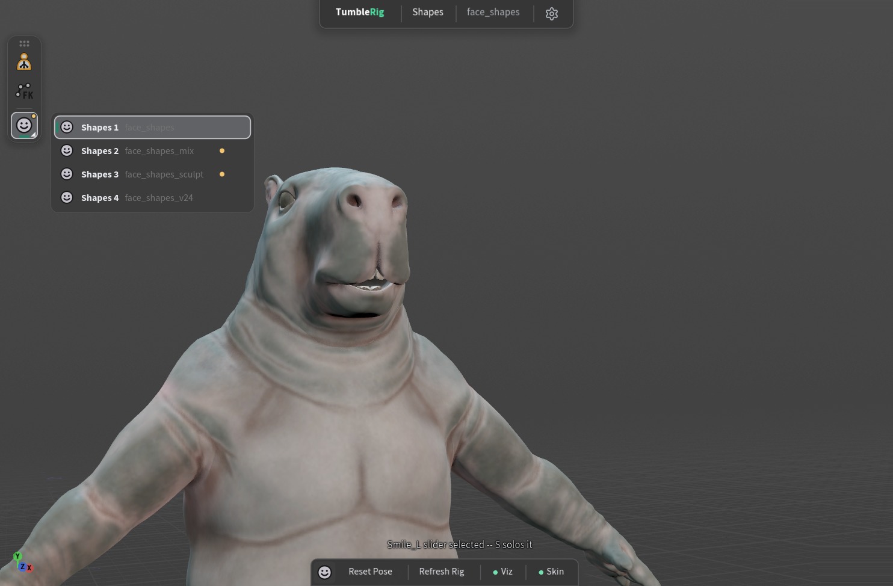
Task: Click smiley icon in bottom toolbar
Action: pos(324,572)
